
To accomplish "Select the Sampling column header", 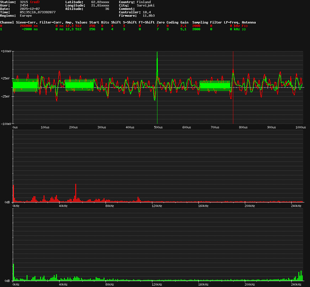I will (200, 22).
